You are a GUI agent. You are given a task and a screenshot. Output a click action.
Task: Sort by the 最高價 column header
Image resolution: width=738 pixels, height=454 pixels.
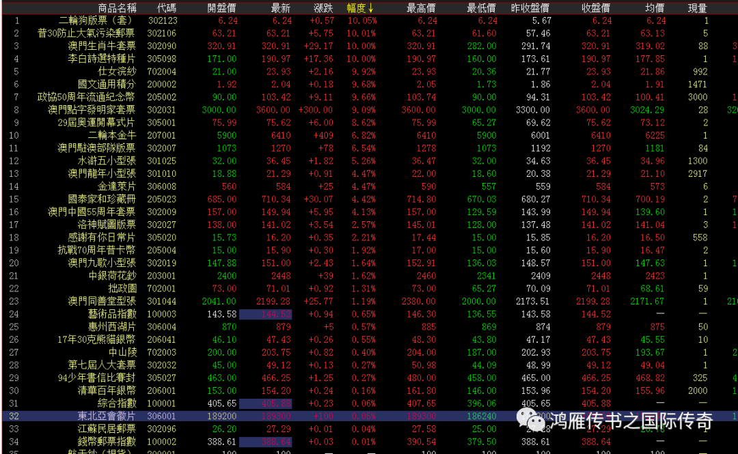(421, 8)
